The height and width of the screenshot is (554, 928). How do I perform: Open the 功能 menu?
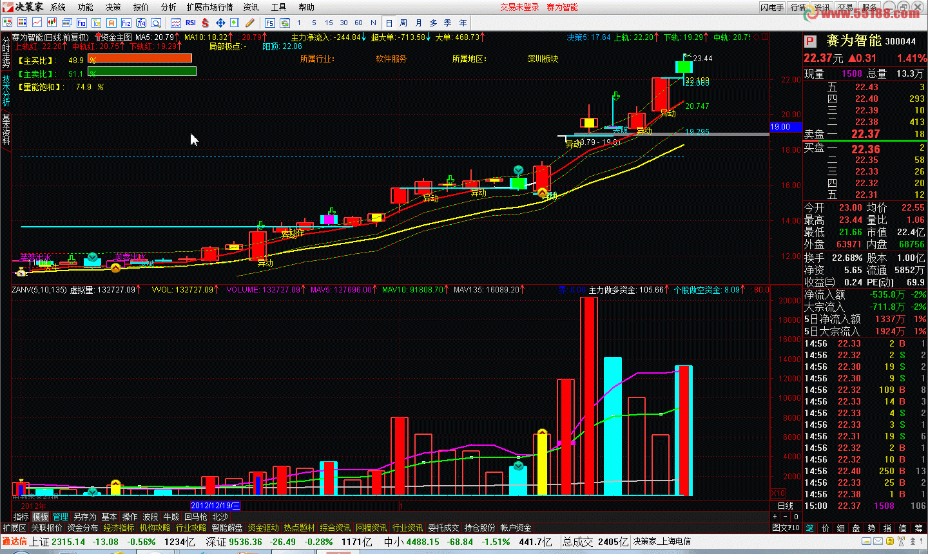(x=86, y=7)
